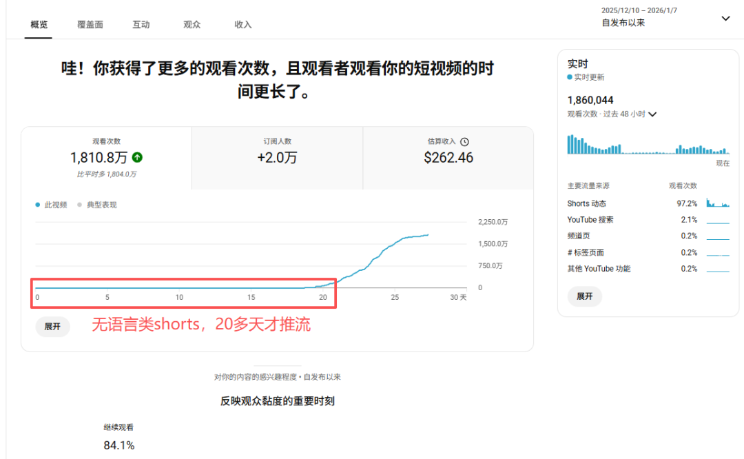The image size is (744, 459).
Task: Click the realtime 48-hour bar chart
Action: pyautogui.click(x=648, y=144)
